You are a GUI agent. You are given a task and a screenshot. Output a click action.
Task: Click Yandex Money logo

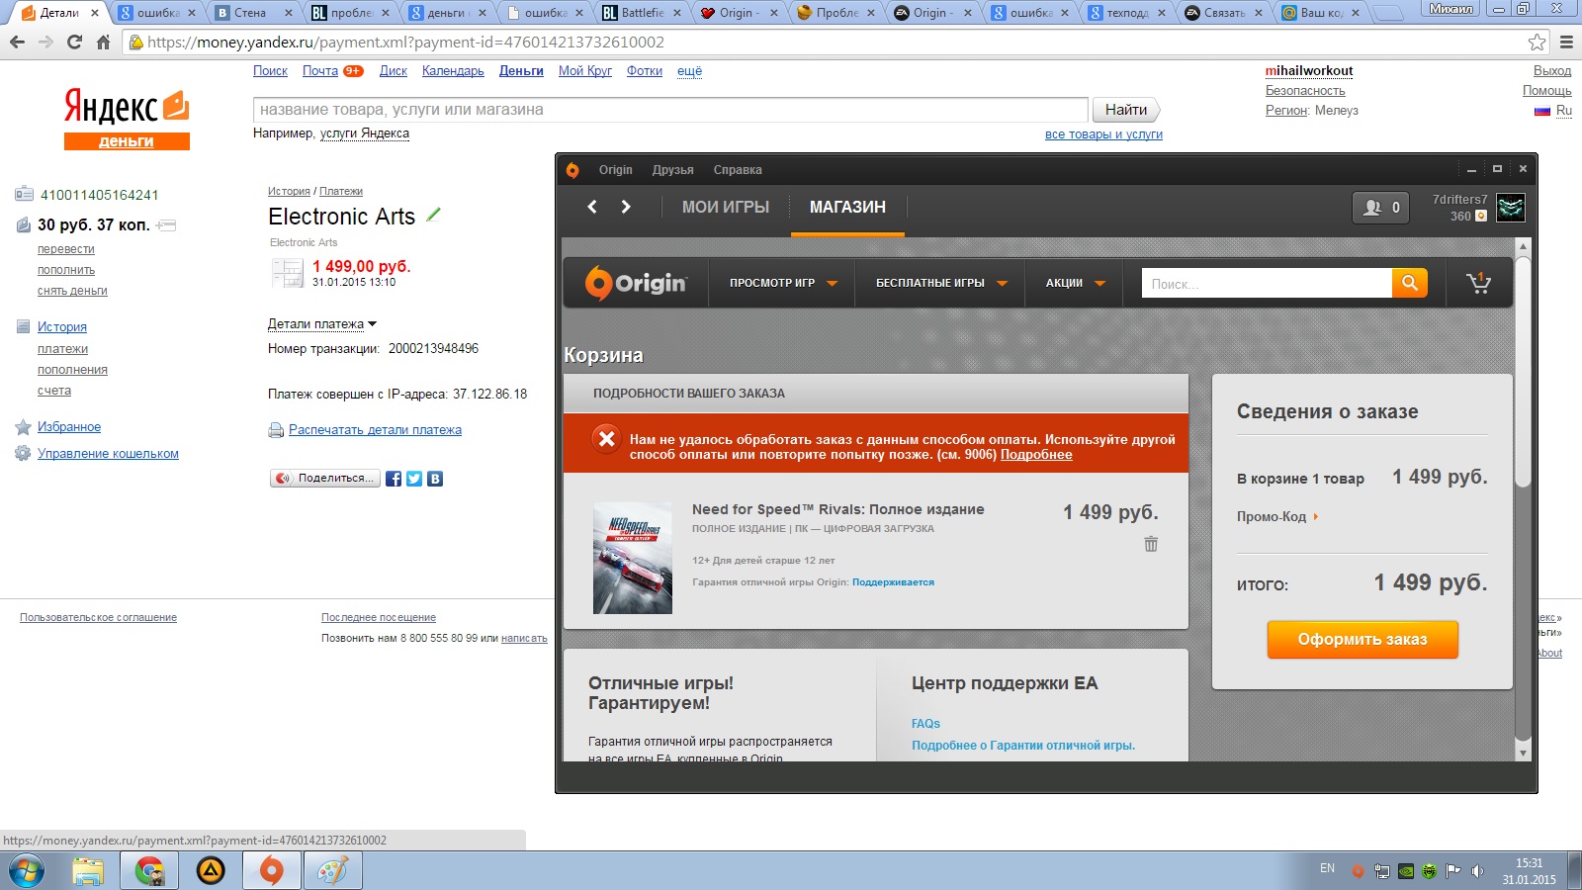pos(127,120)
